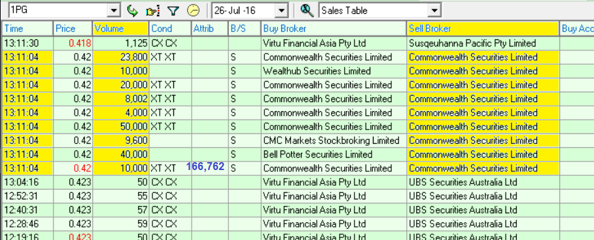This screenshot has width=594, height=240.
Task: Select volume 59 in the 12:28:46 row
Action: tap(120, 224)
